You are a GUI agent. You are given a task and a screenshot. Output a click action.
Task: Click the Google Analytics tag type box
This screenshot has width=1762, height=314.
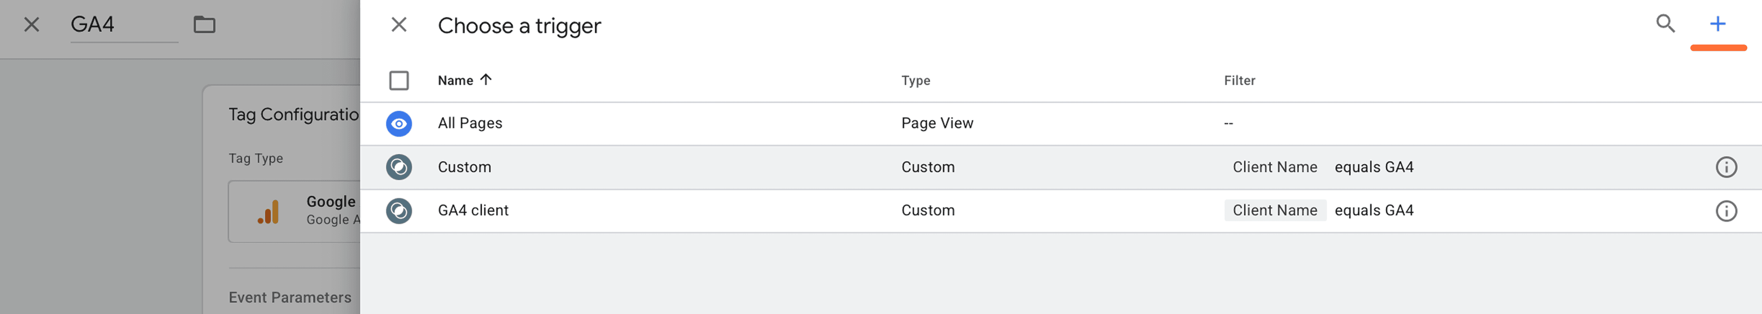pos(295,211)
